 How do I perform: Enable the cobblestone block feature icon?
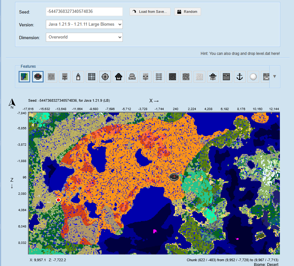186,77
